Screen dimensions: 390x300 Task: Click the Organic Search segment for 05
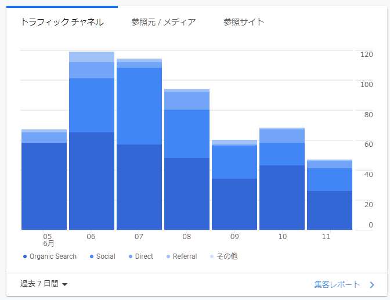pyautogui.click(x=44, y=186)
